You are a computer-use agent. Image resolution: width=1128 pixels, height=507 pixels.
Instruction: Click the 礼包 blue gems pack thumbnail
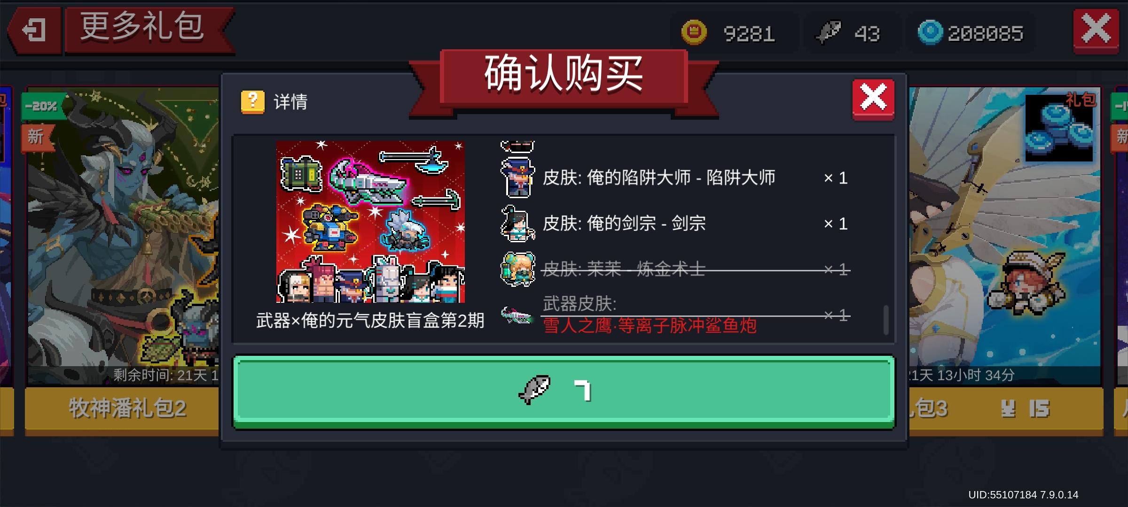(x=1059, y=128)
